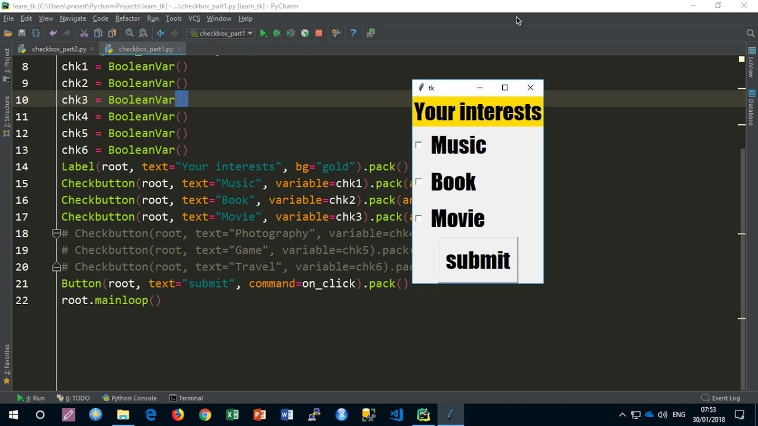Click the Search Everywhere magnifier at top right
This screenshot has height=426, width=758.
click(x=750, y=33)
